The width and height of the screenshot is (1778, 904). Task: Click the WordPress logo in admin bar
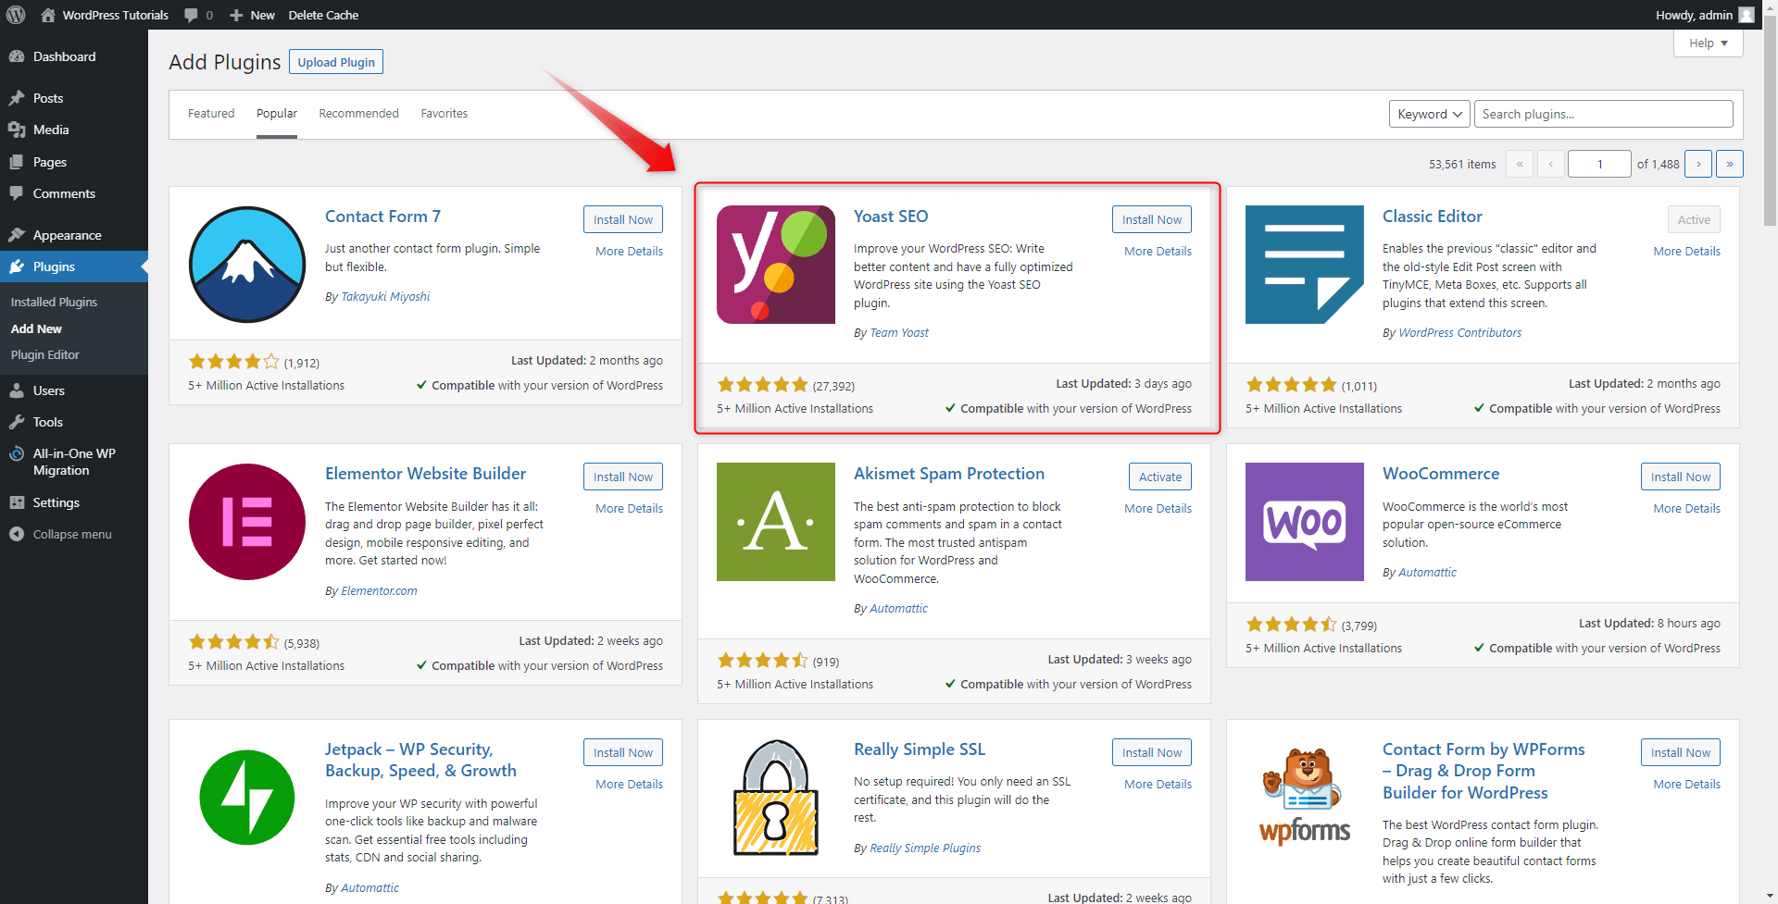[x=16, y=15]
